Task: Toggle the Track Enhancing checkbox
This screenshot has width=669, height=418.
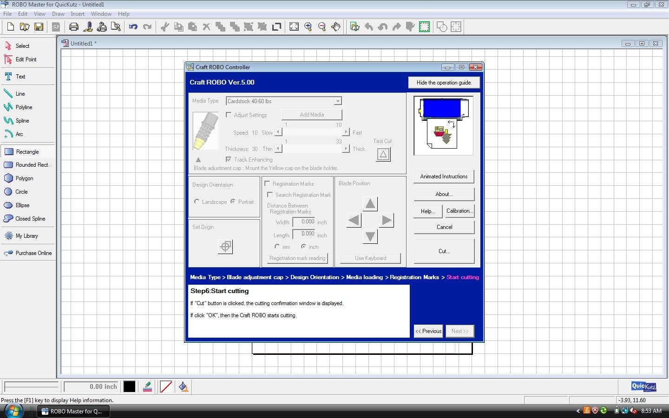Action: point(229,159)
